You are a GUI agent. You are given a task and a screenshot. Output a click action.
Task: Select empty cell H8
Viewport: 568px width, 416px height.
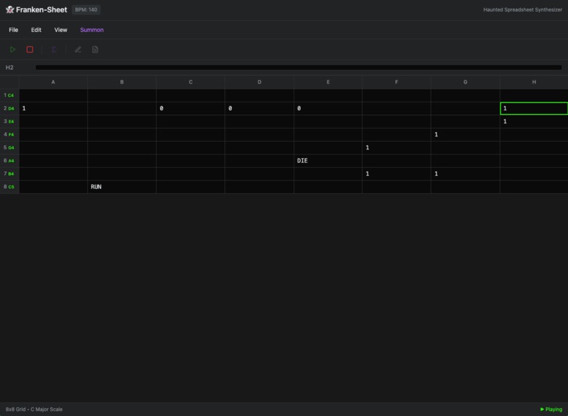(x=534, y=187)
